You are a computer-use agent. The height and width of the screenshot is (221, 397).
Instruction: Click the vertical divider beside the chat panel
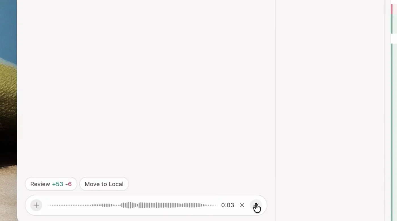click(275, 110)
